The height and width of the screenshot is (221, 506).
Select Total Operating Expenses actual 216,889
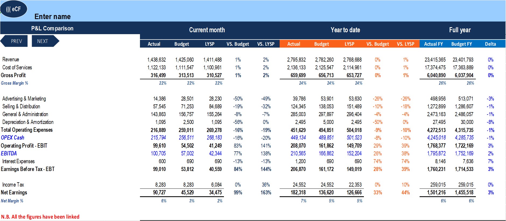(x=158, y=130)
